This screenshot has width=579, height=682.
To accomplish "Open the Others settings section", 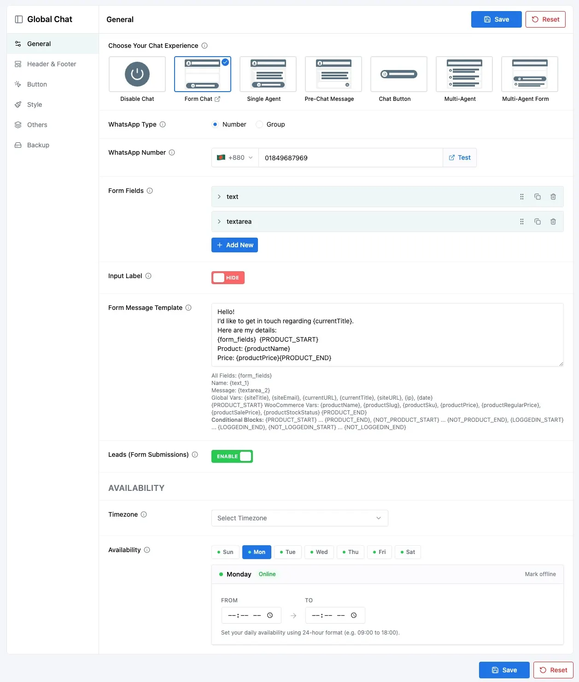I will pyautogui.click(x=53, y=125).
